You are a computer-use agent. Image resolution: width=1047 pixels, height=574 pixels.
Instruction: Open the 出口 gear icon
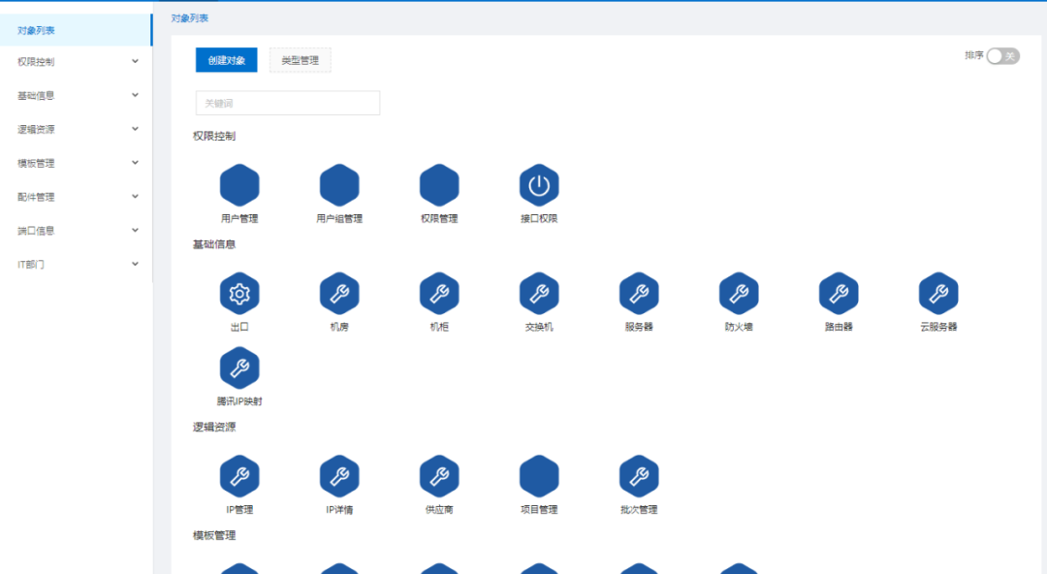[239, 294]
